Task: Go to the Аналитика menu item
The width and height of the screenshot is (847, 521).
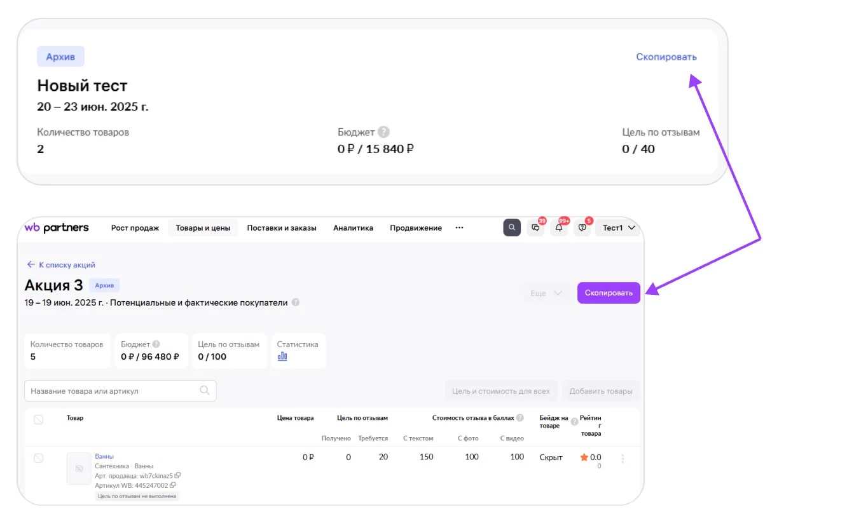Action: pos(353,227)
